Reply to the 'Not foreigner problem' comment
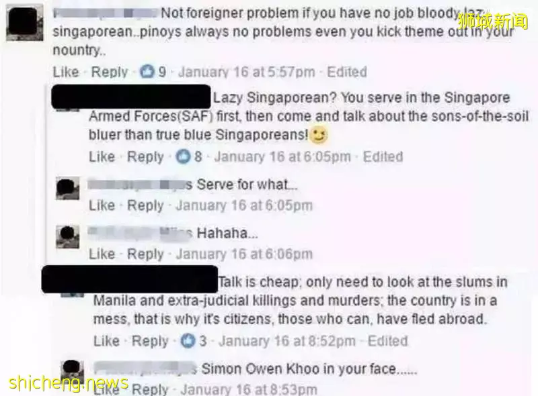The width and height of the screenshot is (538, 396). tap(110, 72)
